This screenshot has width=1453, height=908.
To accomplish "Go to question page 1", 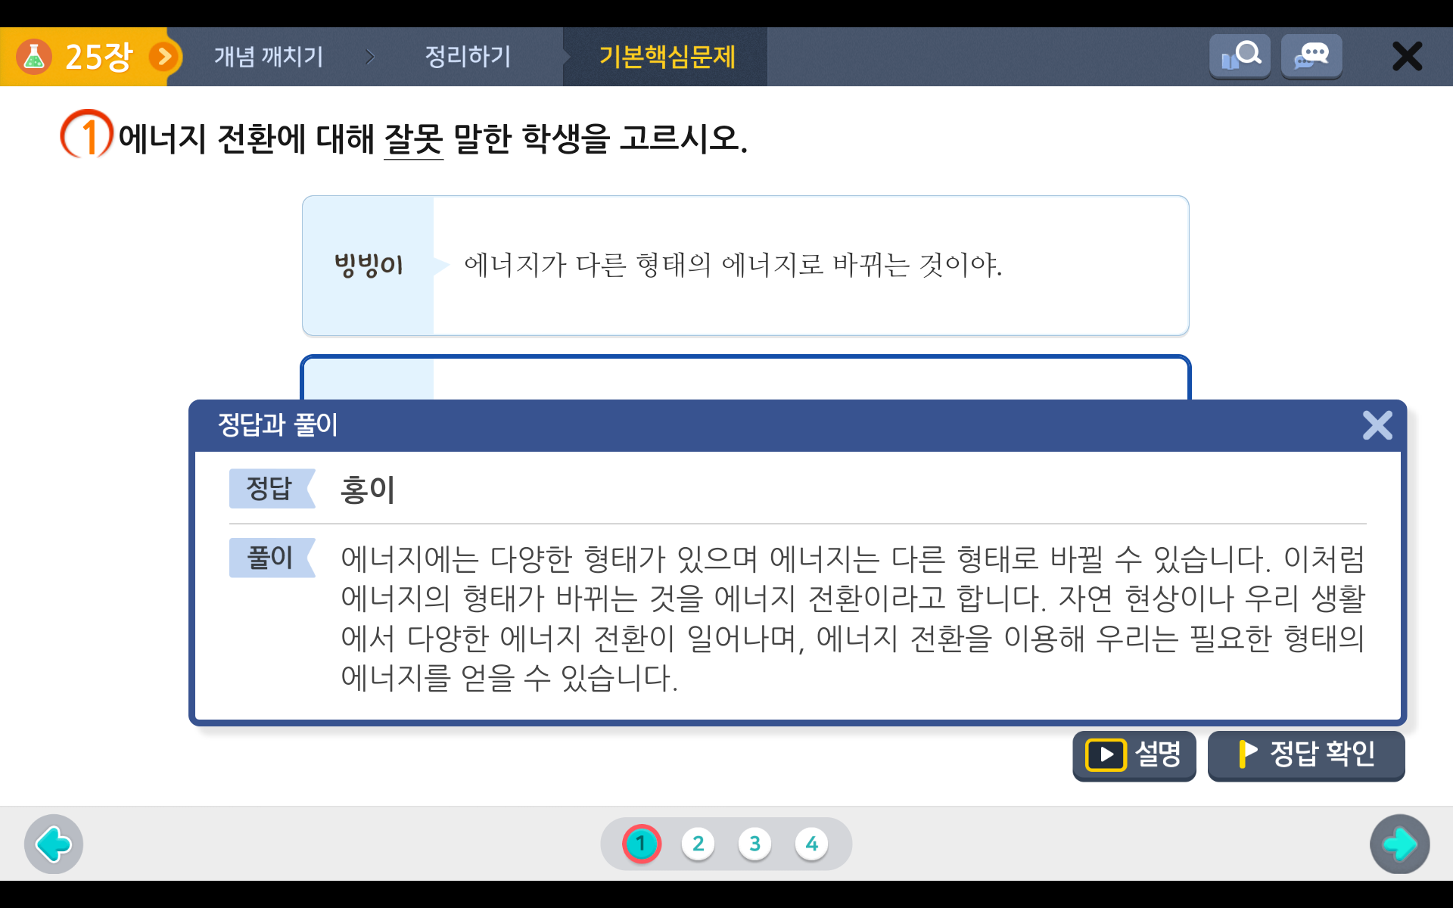I will point(642,843).
